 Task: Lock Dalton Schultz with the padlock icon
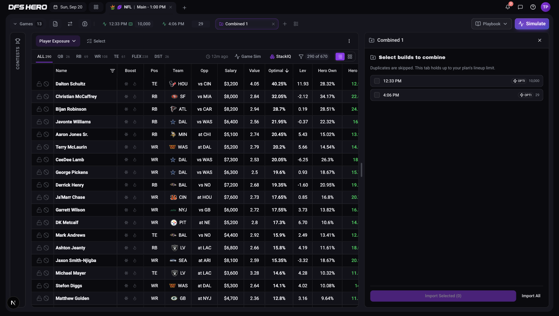(39, 84)
